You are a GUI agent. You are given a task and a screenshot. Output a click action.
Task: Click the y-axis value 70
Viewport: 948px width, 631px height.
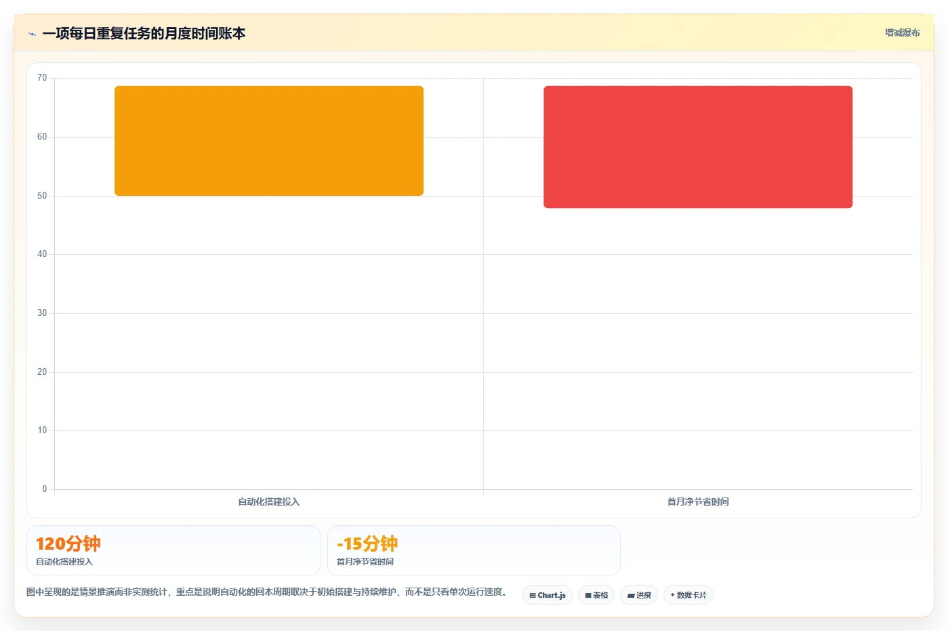click(x=42, y=78)
